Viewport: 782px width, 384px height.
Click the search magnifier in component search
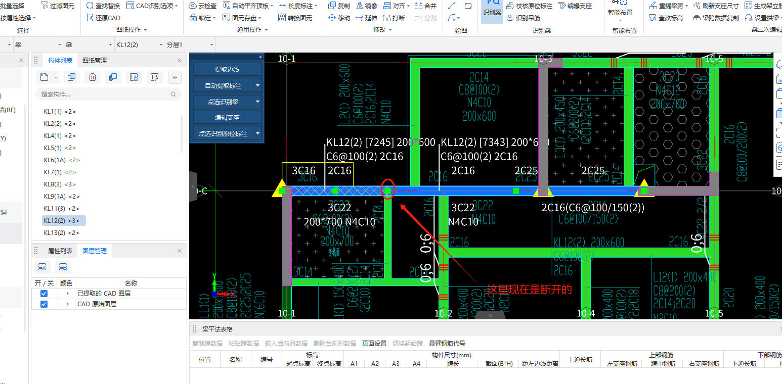(x=173, y=94)
